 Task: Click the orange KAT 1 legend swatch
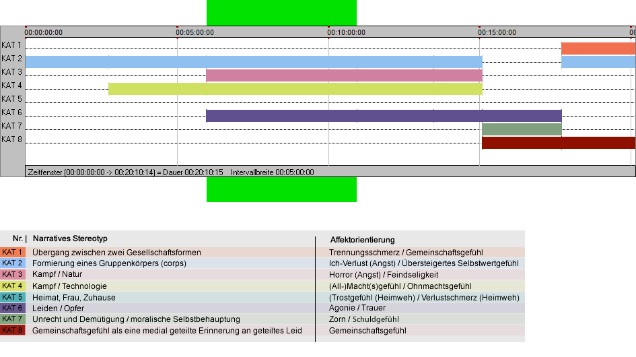[13, 252]
